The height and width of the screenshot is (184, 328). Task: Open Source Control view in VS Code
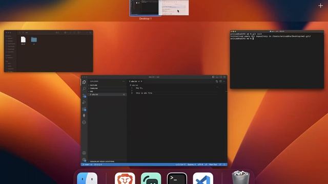84,96
